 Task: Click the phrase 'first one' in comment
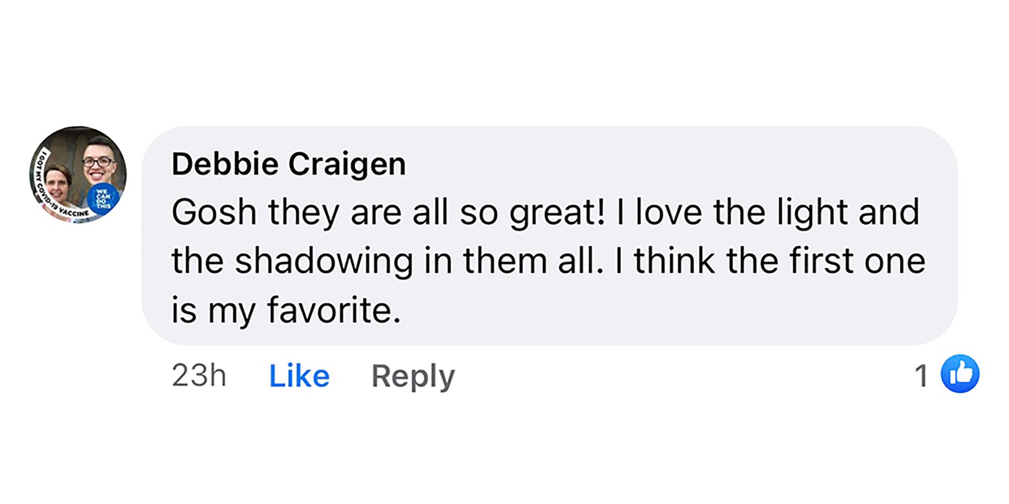coord(857,262)
